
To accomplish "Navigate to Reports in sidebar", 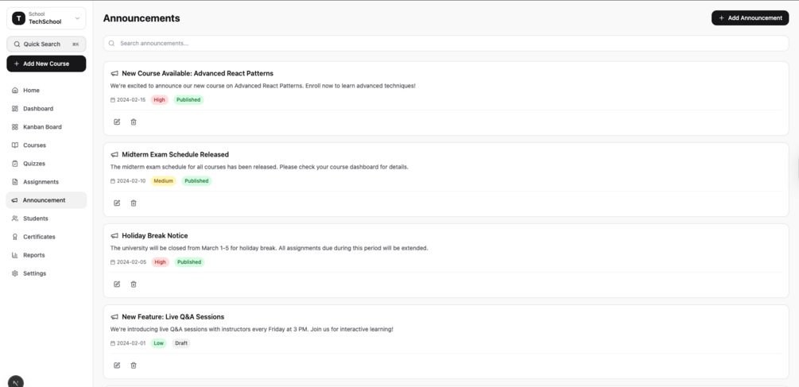I will 34,255.
